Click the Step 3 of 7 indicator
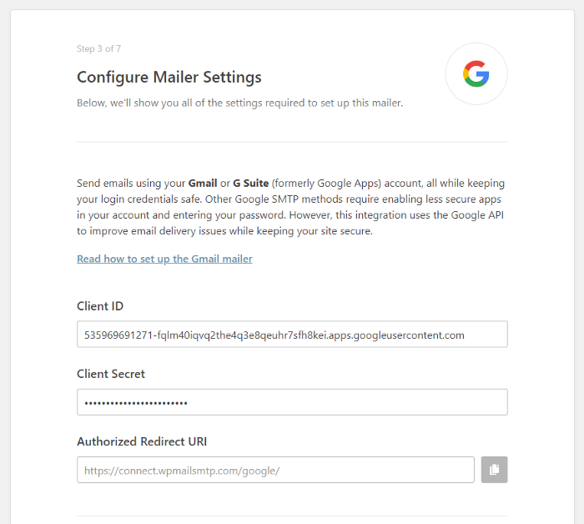Screen dimensions: 584x524 click(99, 48)
